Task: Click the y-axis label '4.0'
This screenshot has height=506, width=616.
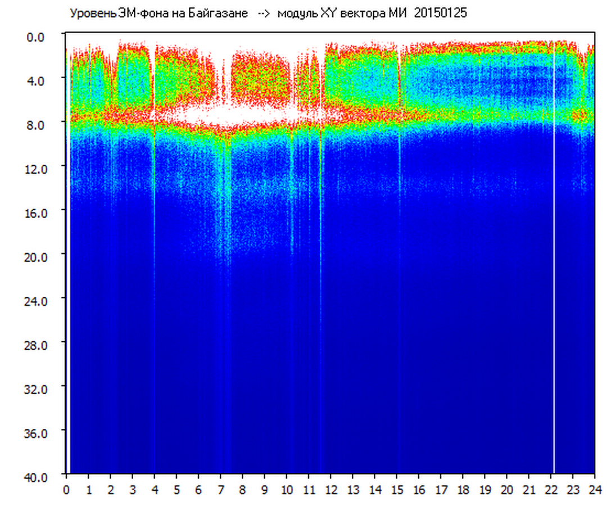Action: (35, 82)
